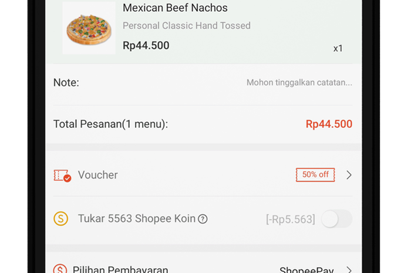Tap the voucher ticket icon
411x273 pixels.
click(62, 176)
